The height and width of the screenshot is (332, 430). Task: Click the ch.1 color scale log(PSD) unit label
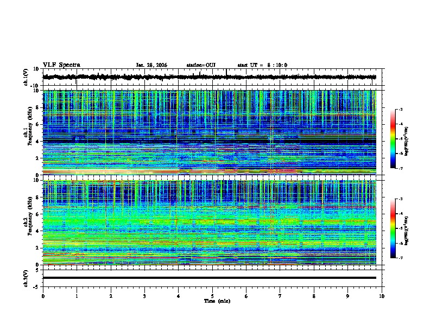(x=407, y=141)
